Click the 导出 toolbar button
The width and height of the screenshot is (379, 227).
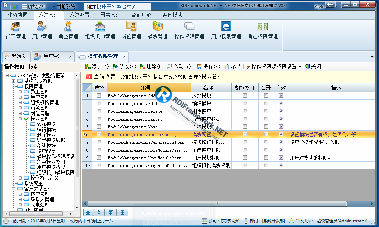[232, 66]
